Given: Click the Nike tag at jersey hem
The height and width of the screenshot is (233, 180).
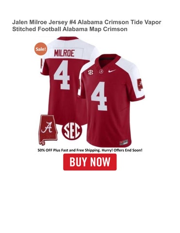Looking at the screenshot, I should tap(124, 142).
